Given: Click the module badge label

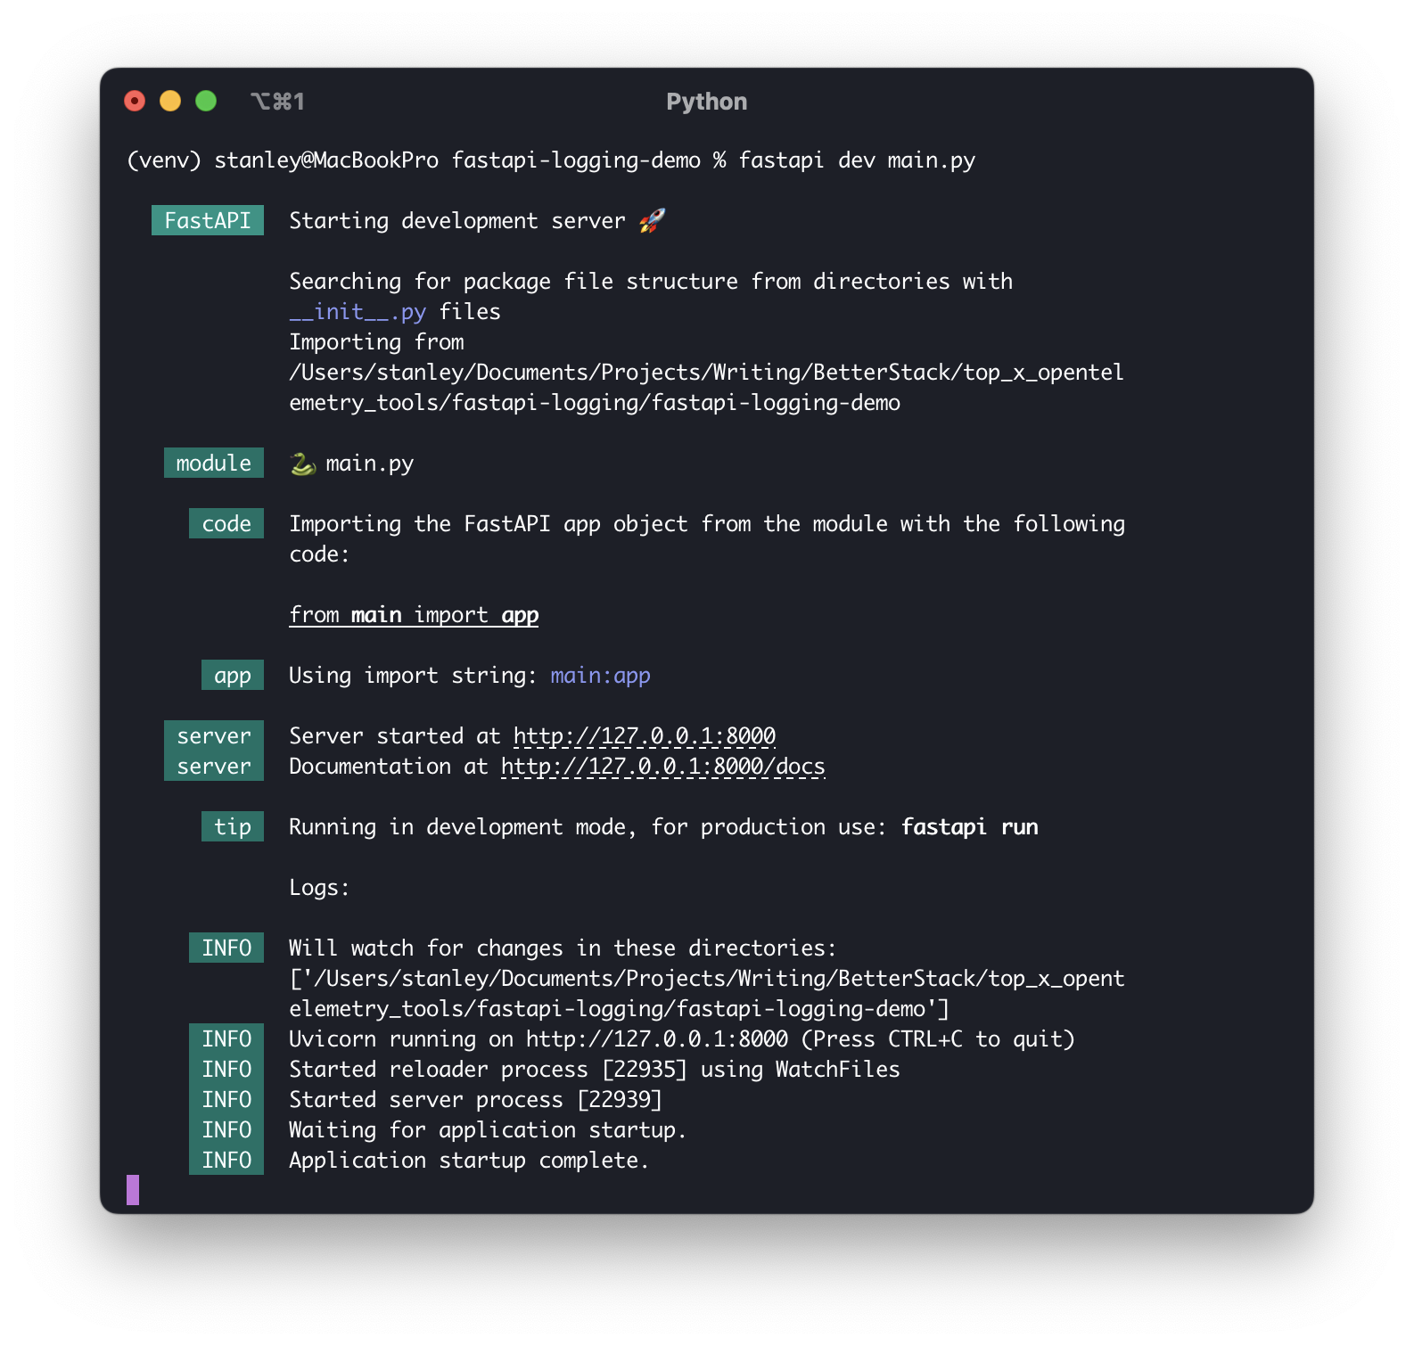Looking at the screenshot, I should pyautogui.click(x=214, y=463).
